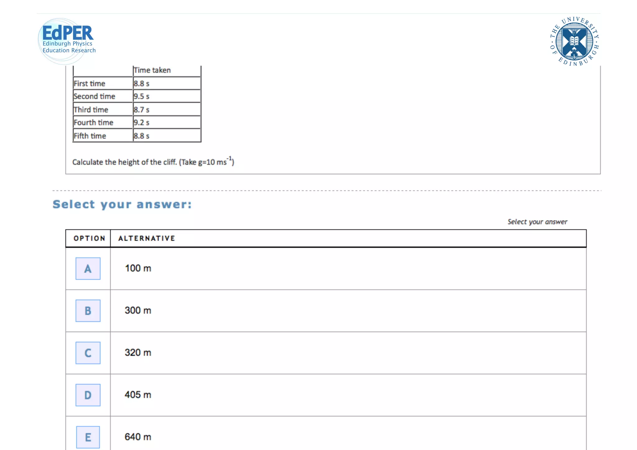The image size is (637, 450).
Task: Click the 300 m alternative text
Action: coord(138,310)
